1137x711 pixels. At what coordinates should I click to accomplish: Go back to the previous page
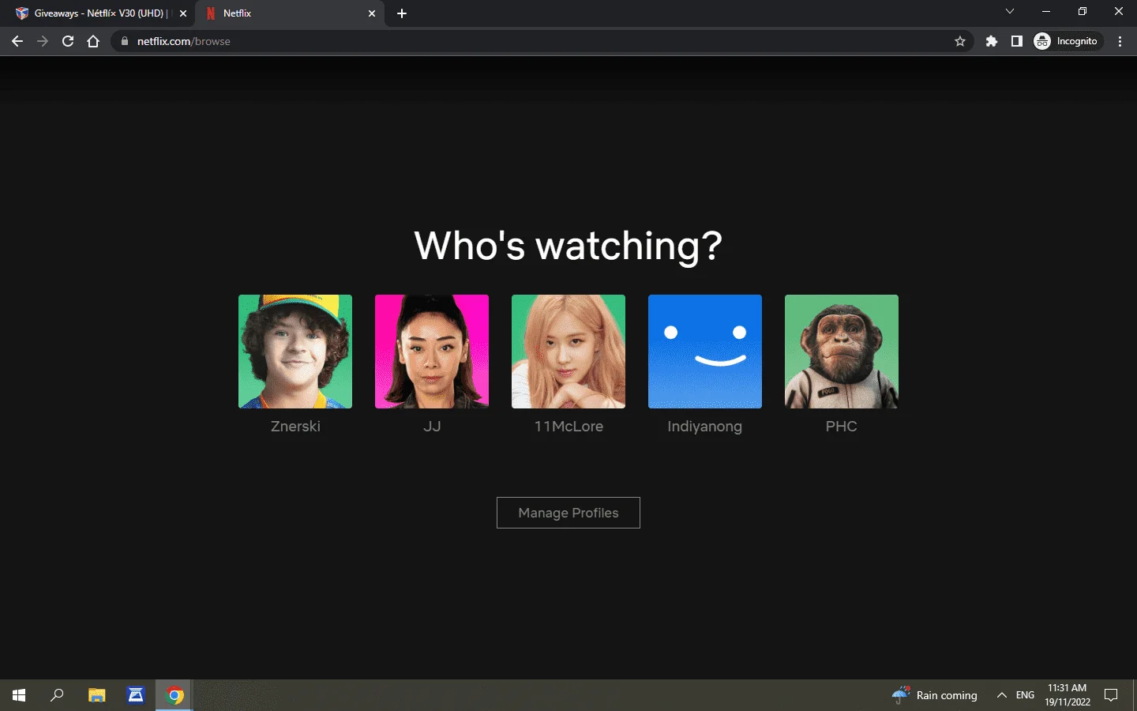[x=17, y=41]
